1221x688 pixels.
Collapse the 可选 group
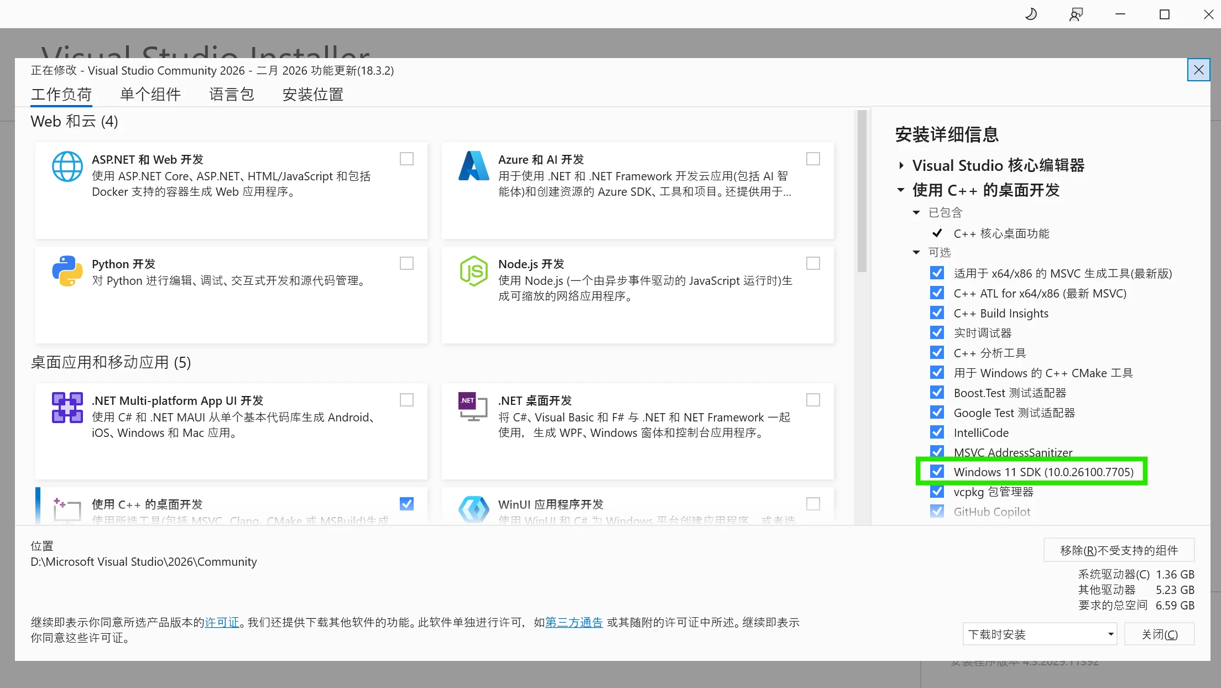click(x=916, y=252)
